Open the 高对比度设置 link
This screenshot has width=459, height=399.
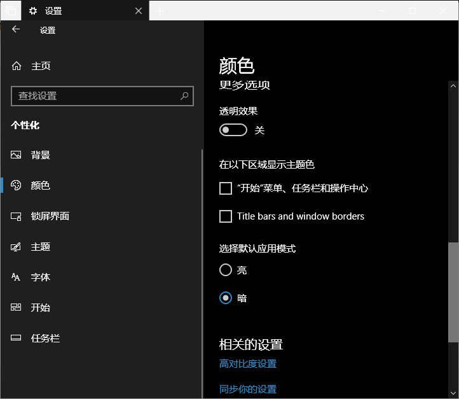248,364
